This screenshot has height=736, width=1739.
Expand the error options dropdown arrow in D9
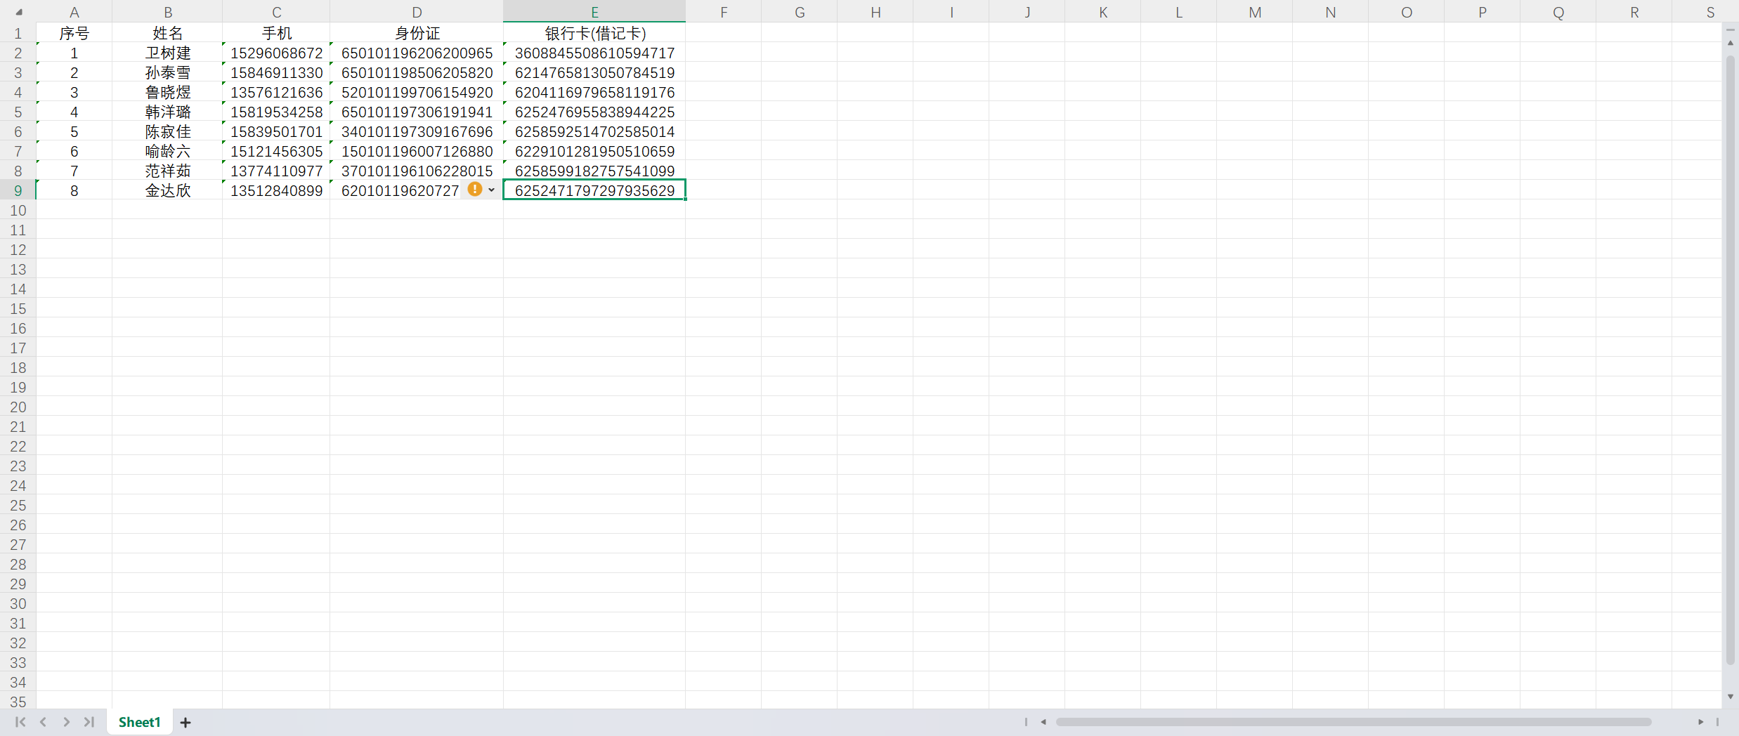pyautogui.click(x=492, y=190)
